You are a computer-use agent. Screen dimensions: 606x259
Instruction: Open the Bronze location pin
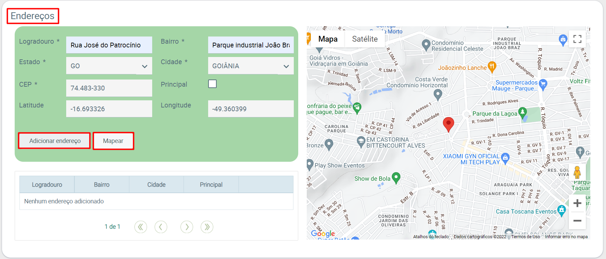329,145
